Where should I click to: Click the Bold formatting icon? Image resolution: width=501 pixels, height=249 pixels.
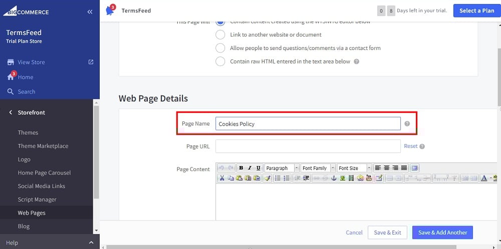(x=241, y=168)
